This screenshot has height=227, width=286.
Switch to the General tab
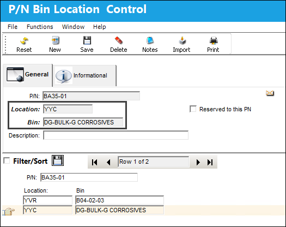tap(28, 75)
